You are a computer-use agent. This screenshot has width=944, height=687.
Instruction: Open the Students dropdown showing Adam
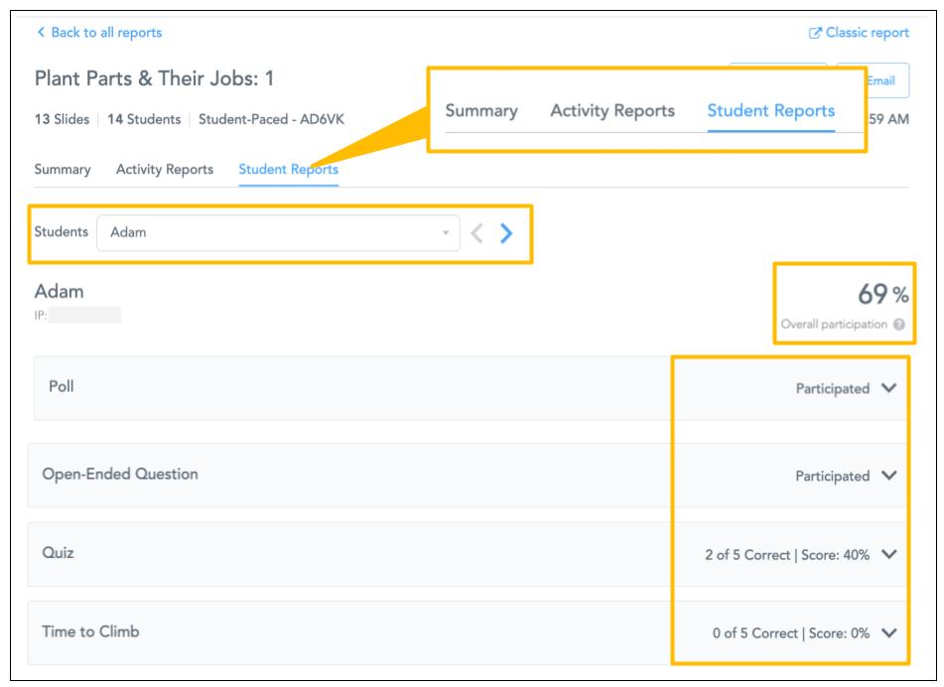[278, 233]
